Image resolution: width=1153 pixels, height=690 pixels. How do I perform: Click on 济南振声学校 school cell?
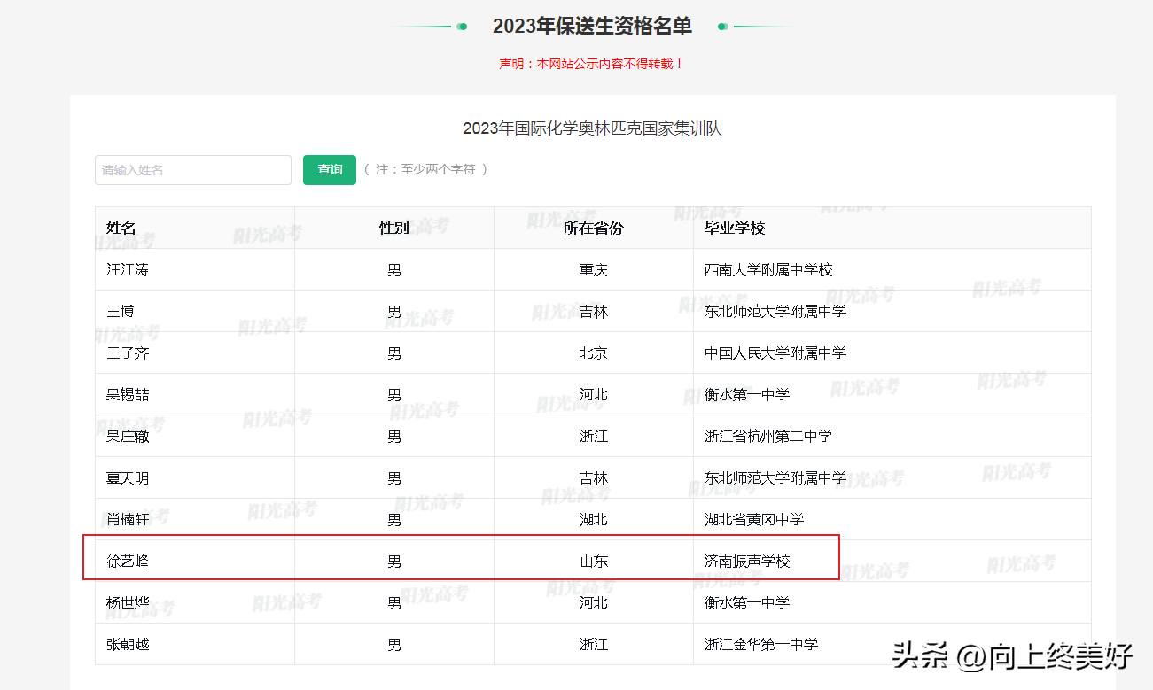pyautogui.click(x=746, y=562)
